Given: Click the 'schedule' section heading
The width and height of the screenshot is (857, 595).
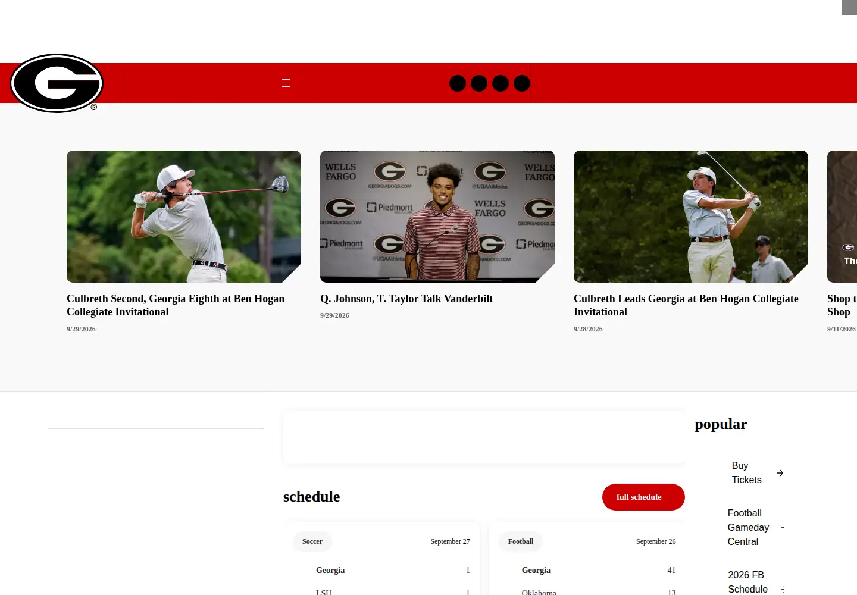Looking at the screenshot, I should [x=311, y=497].
